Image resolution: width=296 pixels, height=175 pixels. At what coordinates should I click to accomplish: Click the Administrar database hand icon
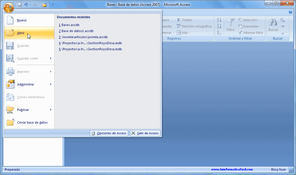(x=10, y=84)
